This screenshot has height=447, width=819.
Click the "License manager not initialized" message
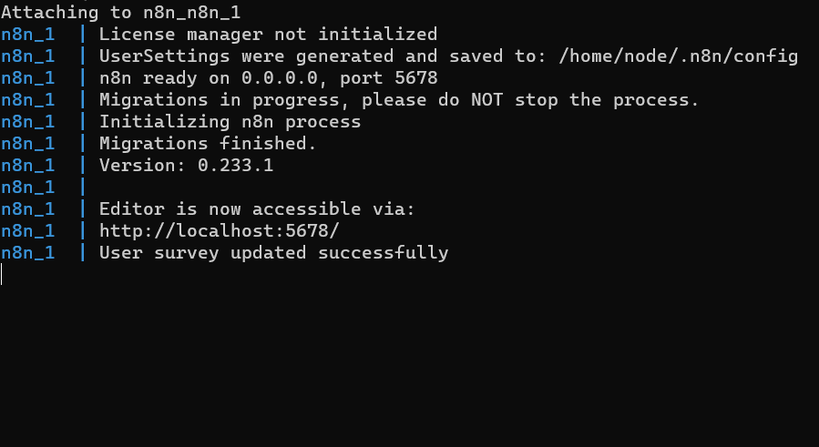(x=268, y=35)
